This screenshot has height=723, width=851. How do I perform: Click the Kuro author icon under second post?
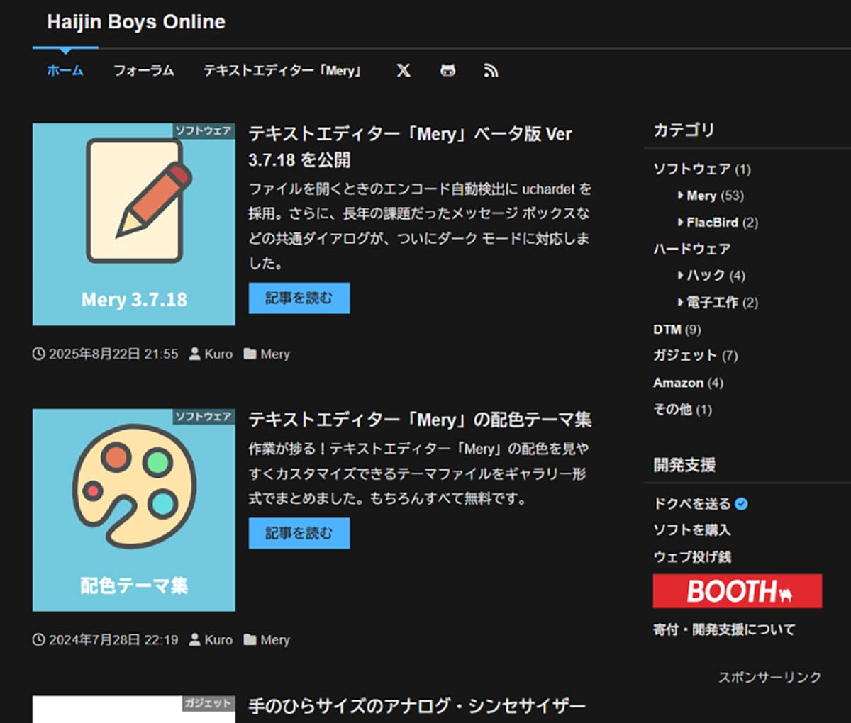pyautogui.click(x=195, y=639)
